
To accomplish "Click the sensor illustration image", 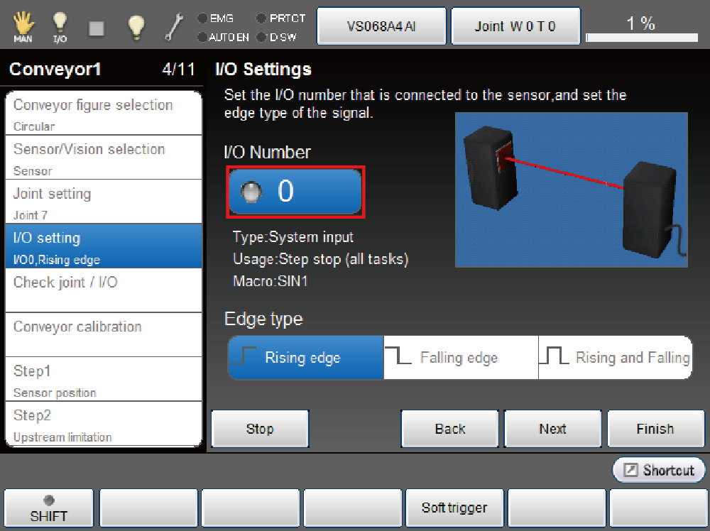I will pyautogui.click(x=571, y=190).
